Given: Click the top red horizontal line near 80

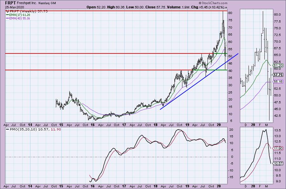Looking at the screenshot, I should click(116, 11).
